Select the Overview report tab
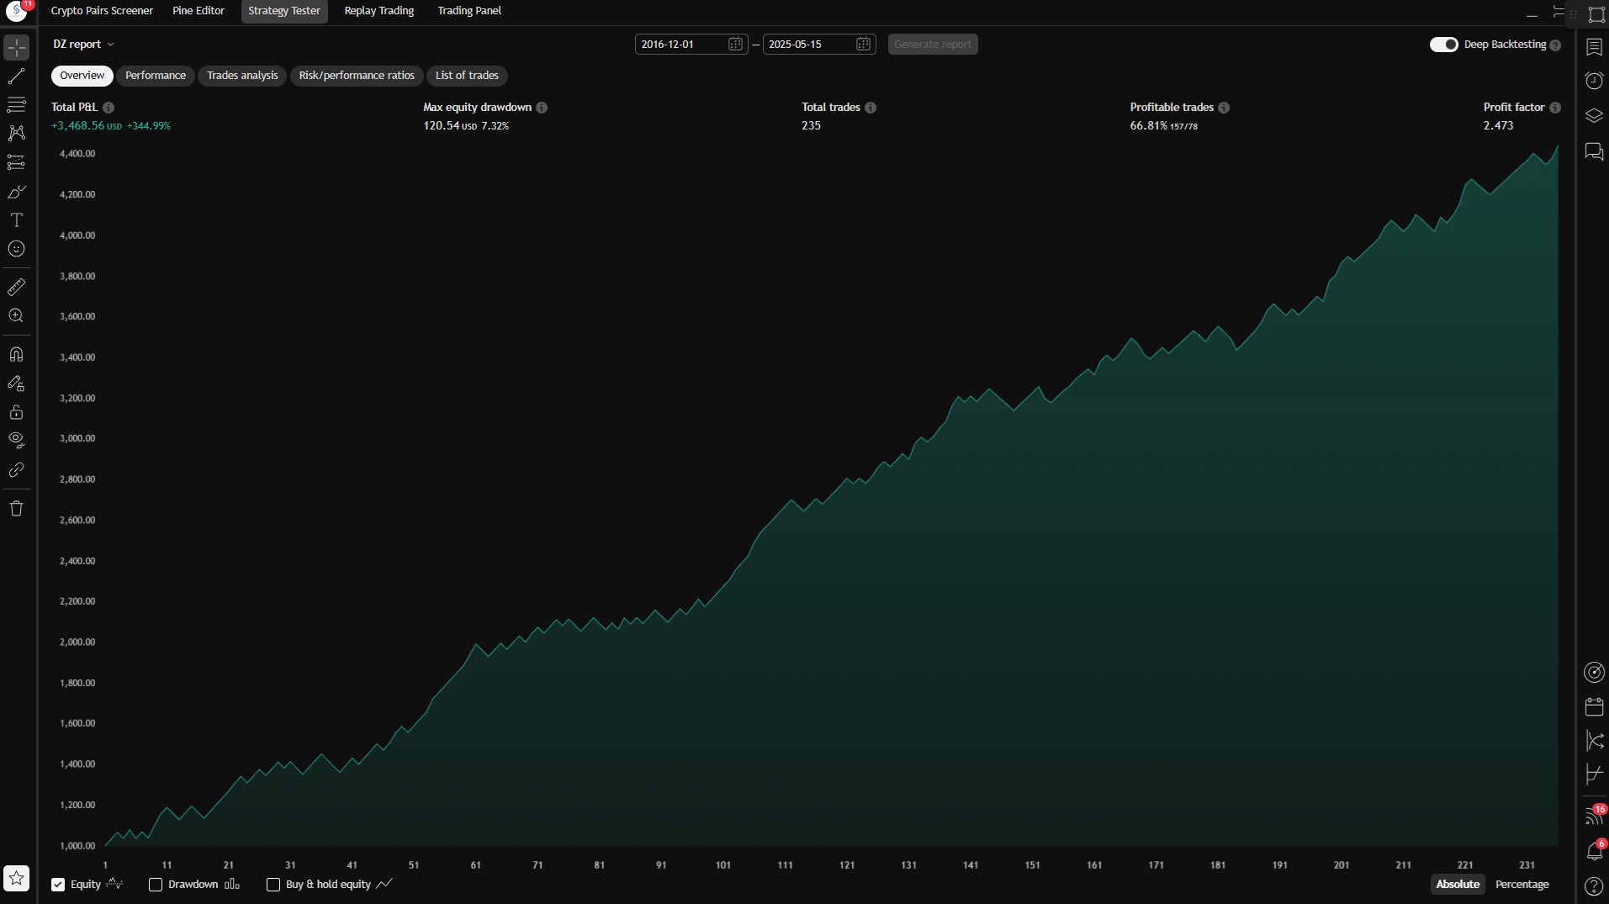The height and width of the screenshot is (904, 1609). click(82, 76)
